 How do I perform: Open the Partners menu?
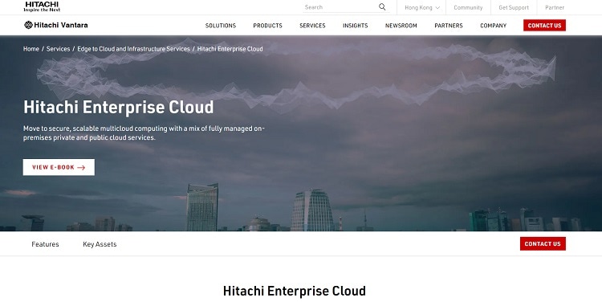coord(449,26)
